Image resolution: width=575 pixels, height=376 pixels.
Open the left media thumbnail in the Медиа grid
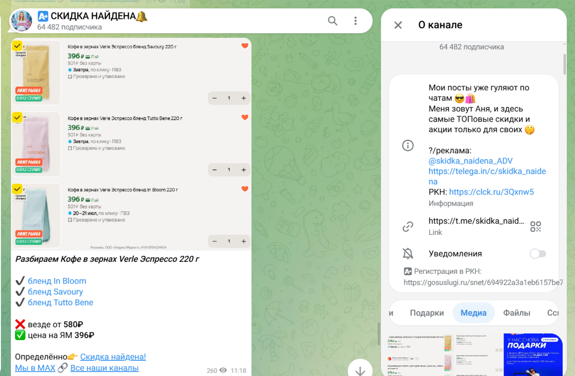(x=415, y=354)
